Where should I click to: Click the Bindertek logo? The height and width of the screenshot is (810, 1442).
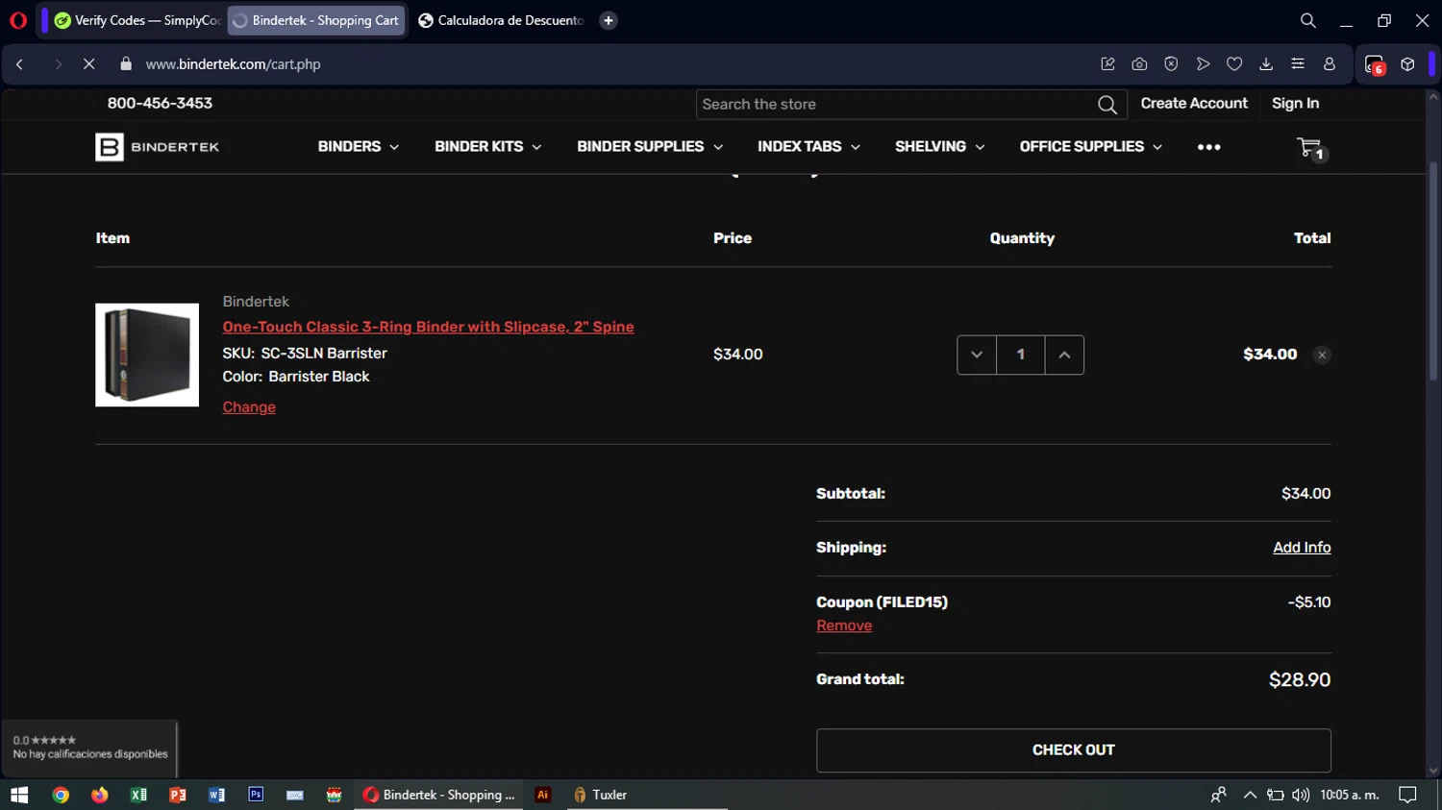(x=158, y=147)
